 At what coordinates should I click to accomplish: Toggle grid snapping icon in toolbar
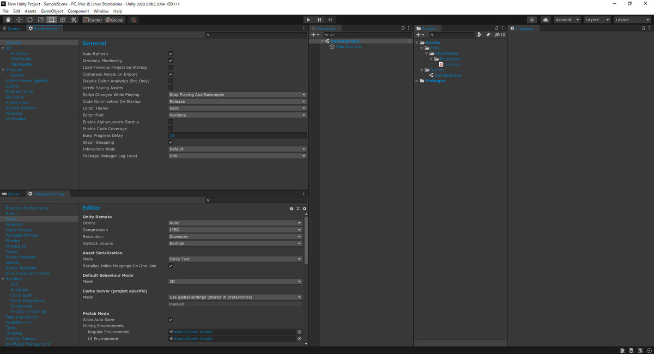coord(133,20)
